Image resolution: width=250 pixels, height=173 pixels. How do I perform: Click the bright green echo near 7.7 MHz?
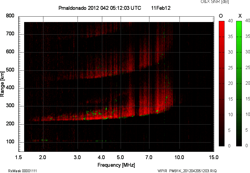tap(157, 111)
